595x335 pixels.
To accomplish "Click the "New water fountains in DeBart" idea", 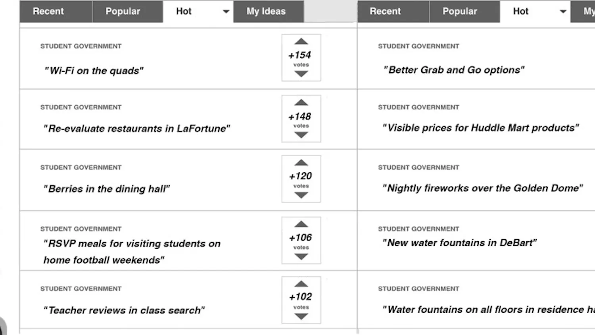I will click(x=459, y=243).
